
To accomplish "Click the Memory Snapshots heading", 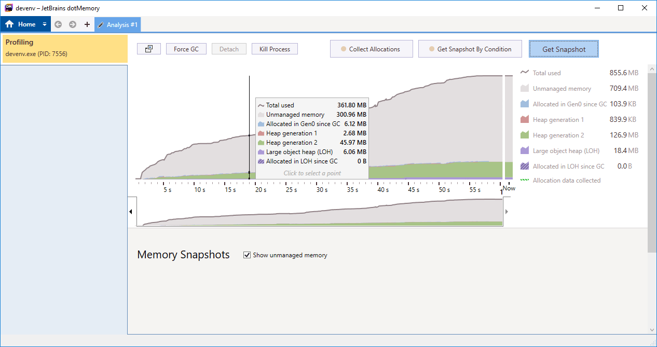I will (183, 255).
